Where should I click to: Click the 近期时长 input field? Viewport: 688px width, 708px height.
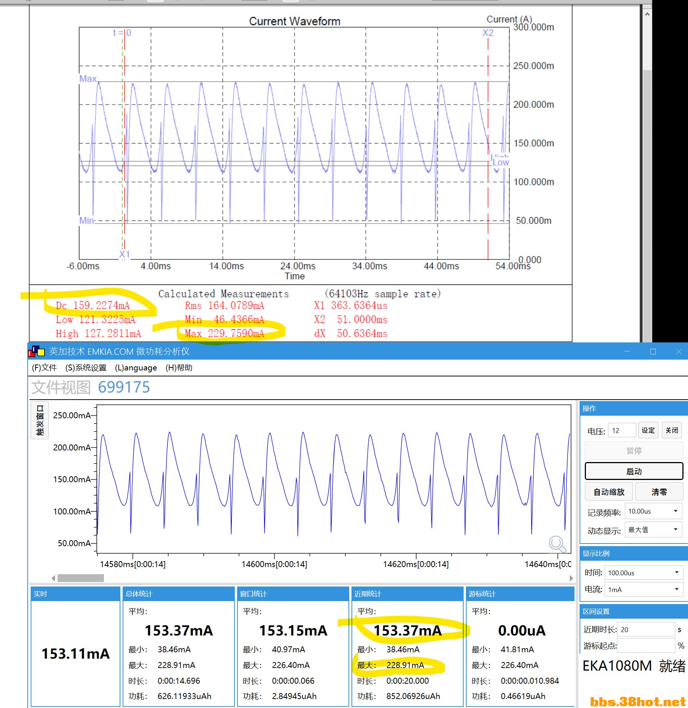coord(646,629)
